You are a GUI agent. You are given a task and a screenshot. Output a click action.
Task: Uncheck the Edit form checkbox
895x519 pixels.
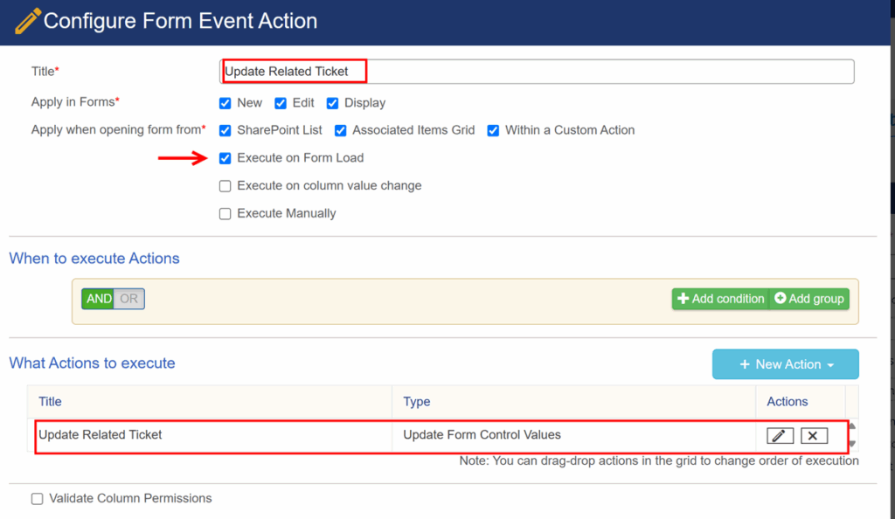(281, 103)
